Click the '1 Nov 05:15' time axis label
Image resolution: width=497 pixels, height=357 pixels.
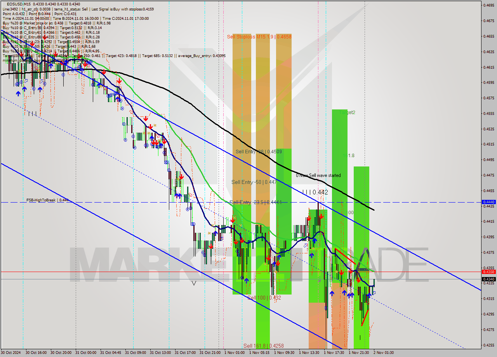point(259,353)
